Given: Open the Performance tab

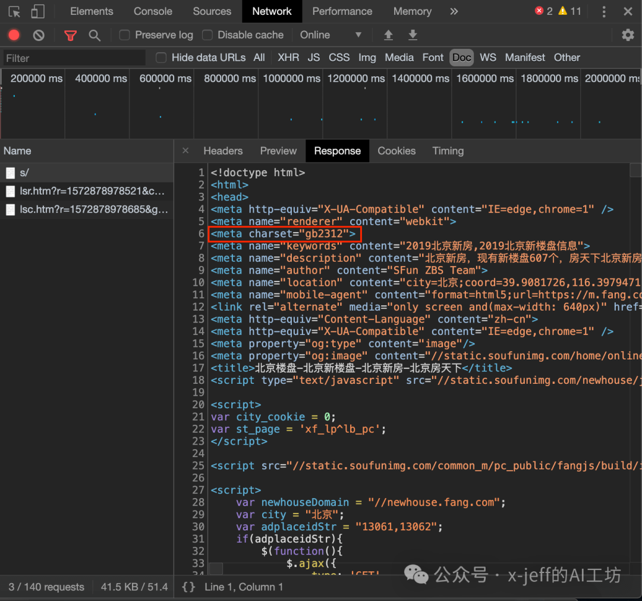Looking at the screenshot, I should 342,11.
